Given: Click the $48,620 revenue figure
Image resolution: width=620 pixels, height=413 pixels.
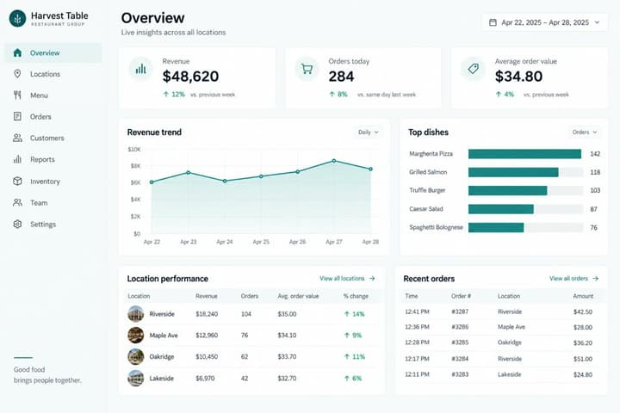Looking at the screenshot, I should (x=190, y=77).
